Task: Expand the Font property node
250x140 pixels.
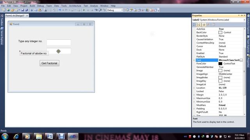Action: tap(194, 60)
